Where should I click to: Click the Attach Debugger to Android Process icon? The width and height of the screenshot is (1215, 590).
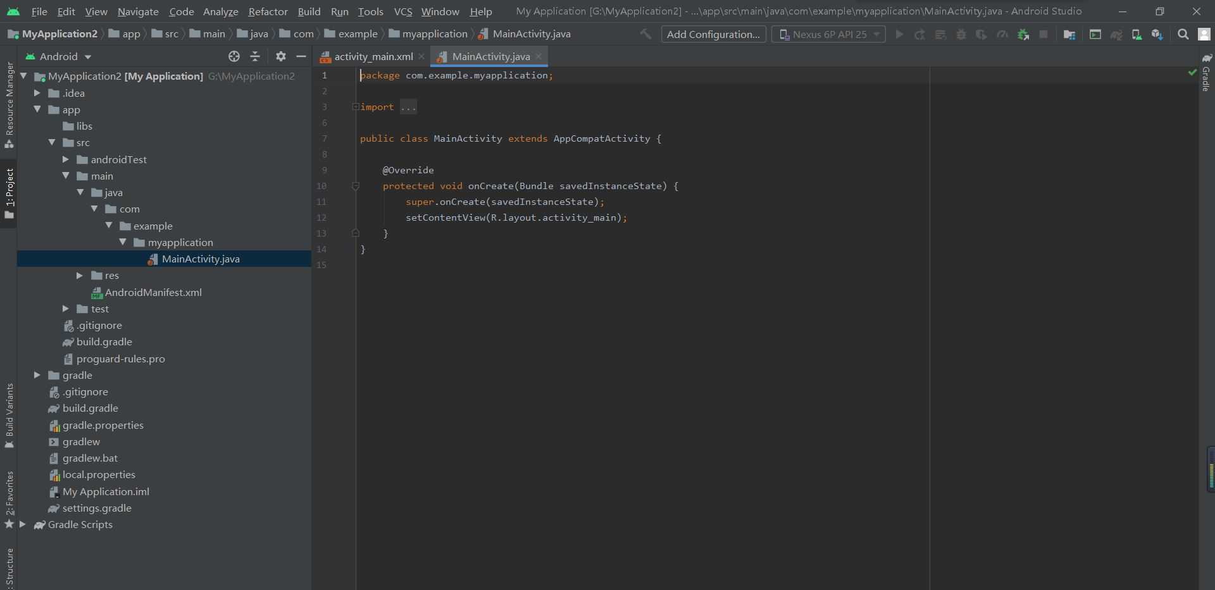[x=1023, y=34]
